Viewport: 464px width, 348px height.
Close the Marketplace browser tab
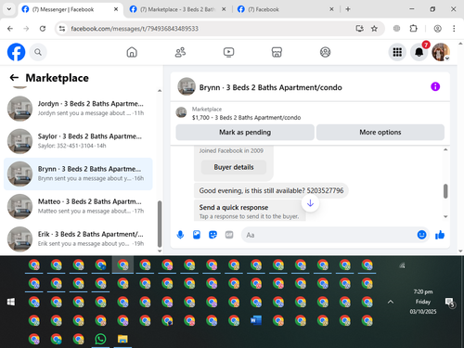tap(224, 9)
